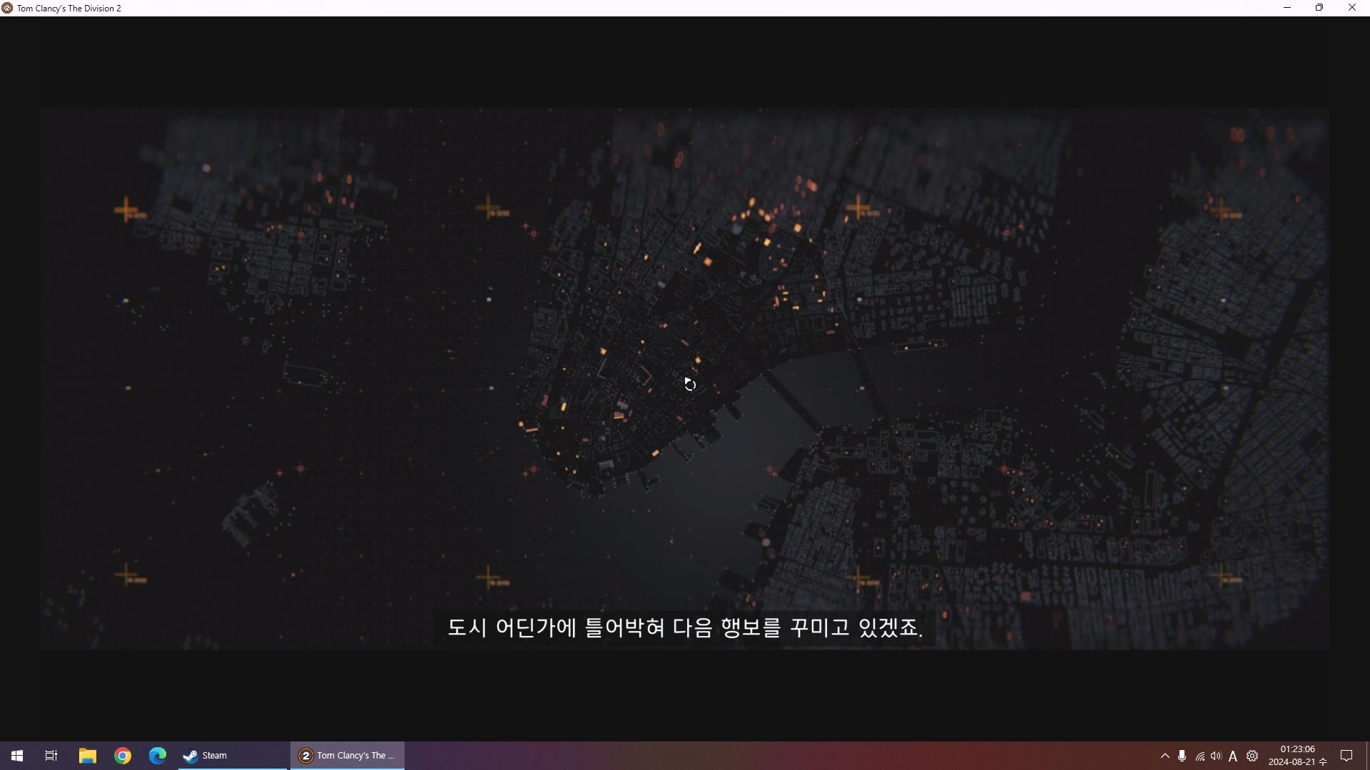Open the Windows Start menu

point(17,756)
